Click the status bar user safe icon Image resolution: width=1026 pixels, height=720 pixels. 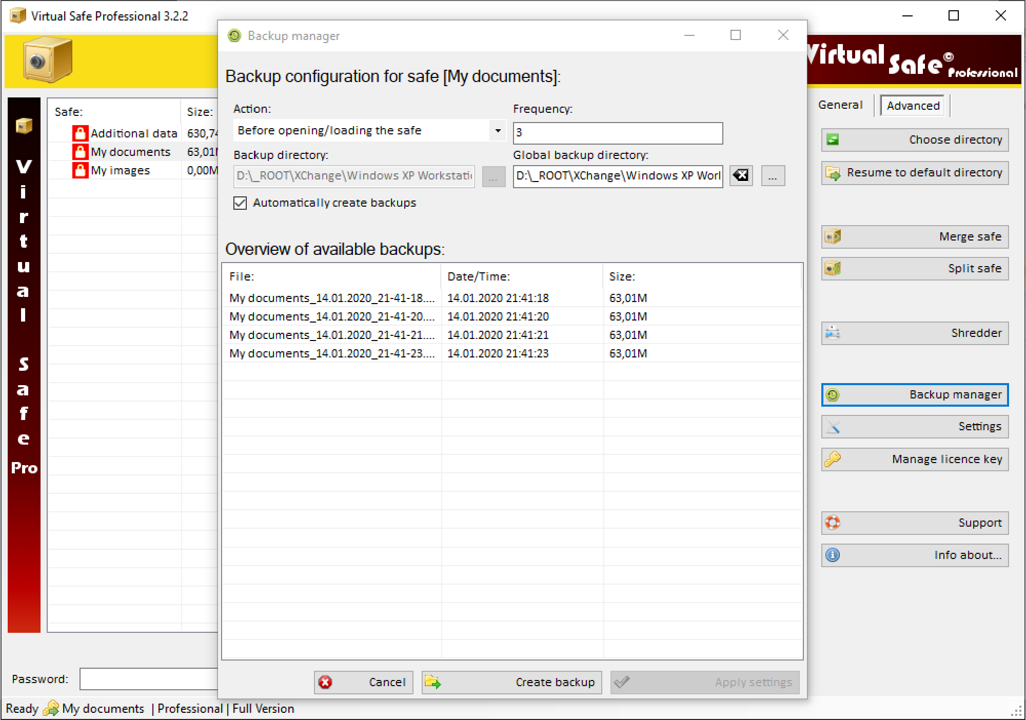51,708
